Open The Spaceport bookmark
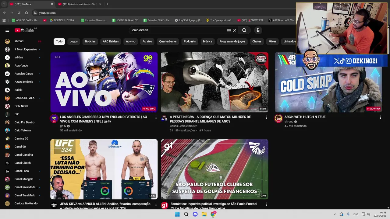 point(219,20)
